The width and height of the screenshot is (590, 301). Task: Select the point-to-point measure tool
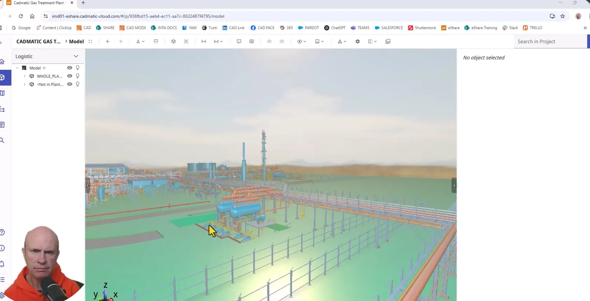tap(204, 42)
